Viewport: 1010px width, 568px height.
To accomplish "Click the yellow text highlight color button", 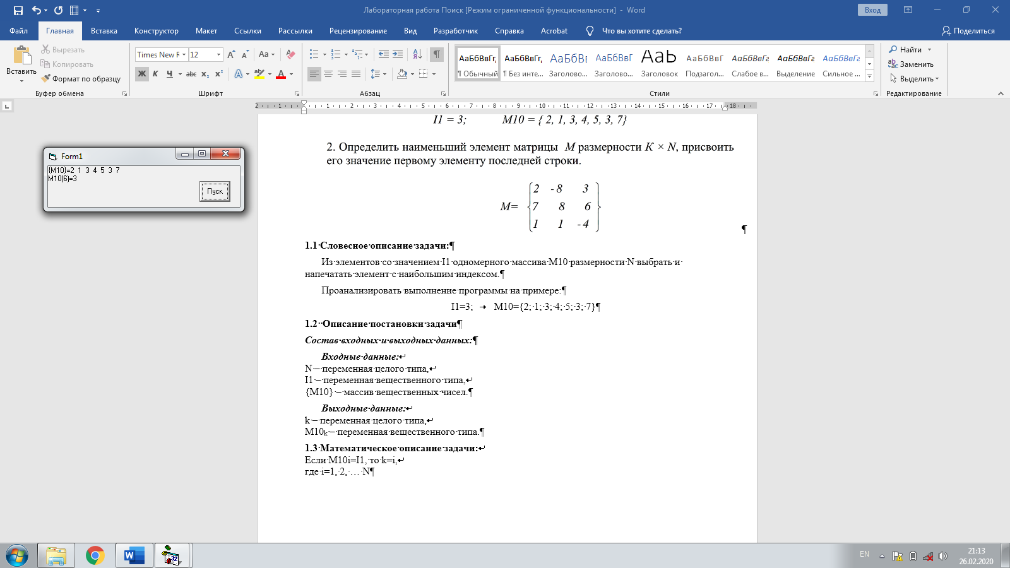I will [259, 74].
